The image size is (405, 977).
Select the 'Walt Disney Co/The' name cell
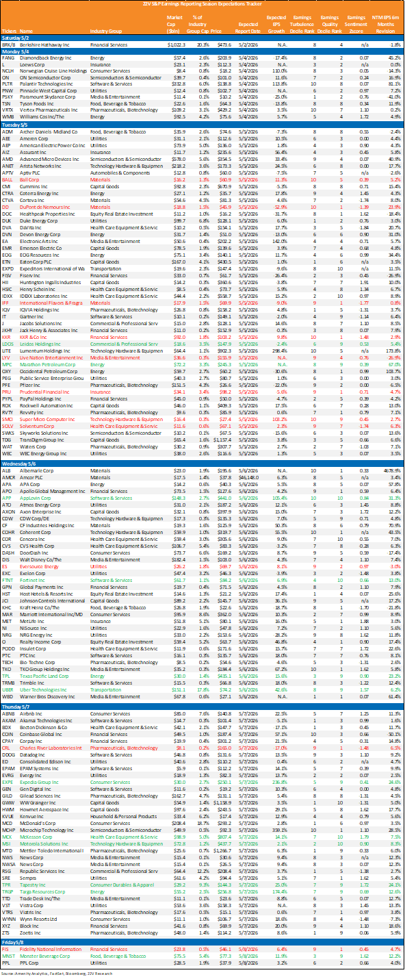coord(42,561)
